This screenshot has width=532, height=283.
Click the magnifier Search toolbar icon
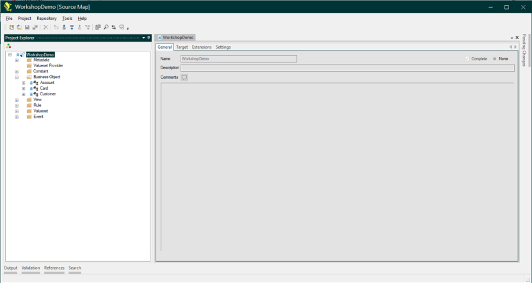coord(106,28)
